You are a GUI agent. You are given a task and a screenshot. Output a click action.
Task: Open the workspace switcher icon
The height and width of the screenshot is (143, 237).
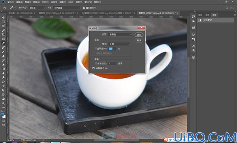pos(232,8)
